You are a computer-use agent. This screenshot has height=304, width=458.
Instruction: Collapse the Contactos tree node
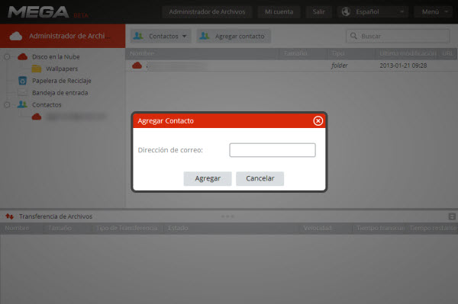pos(7,104)
